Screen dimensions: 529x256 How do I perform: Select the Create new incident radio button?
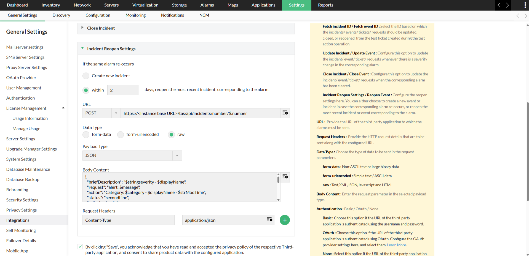[x=86, y=76]
